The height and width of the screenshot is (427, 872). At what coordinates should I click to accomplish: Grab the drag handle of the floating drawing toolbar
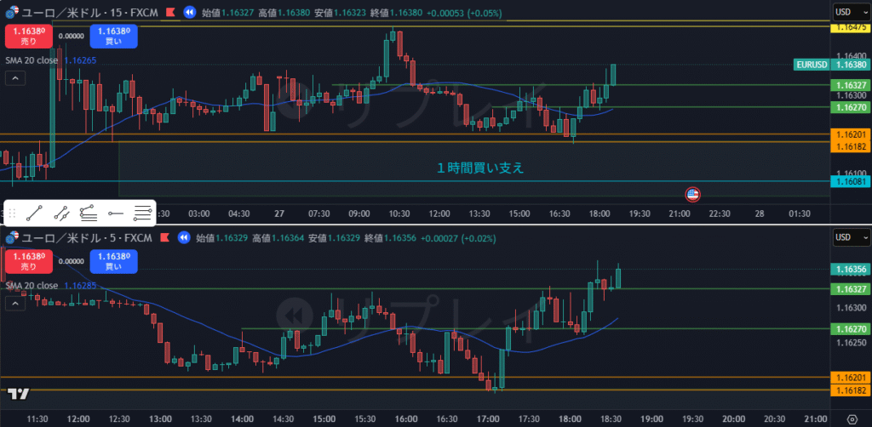13,213
